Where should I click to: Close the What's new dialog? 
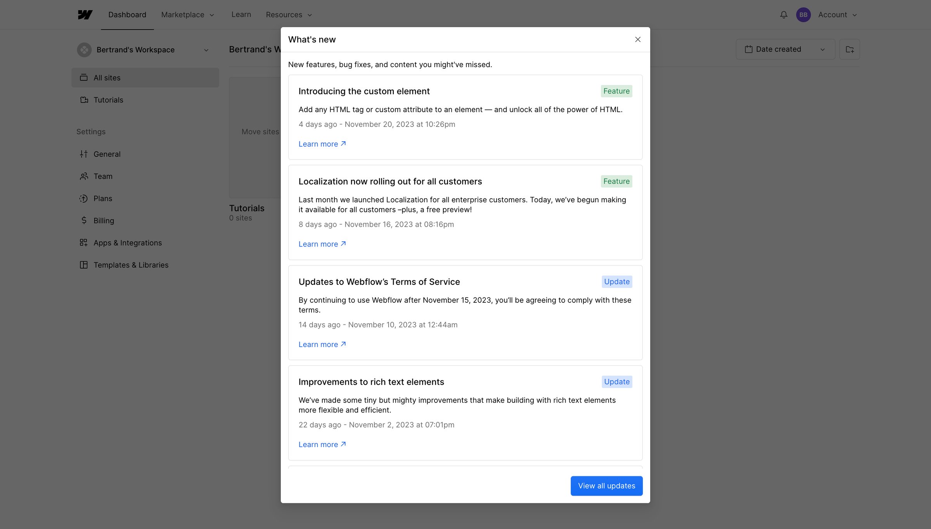[638, 40]
